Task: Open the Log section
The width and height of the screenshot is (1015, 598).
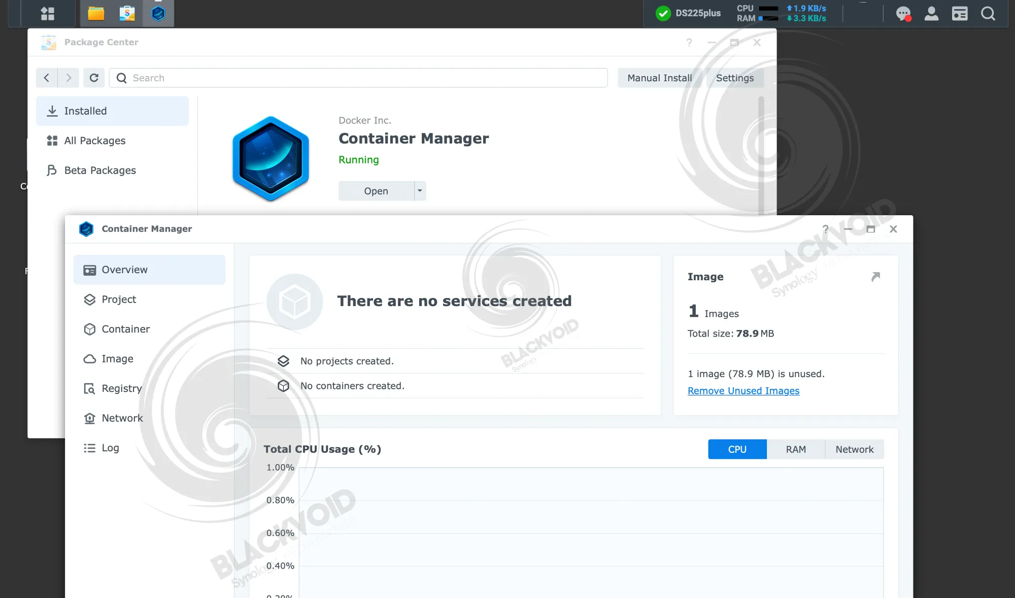Action: pyautogui.click(x=149, y=448)
